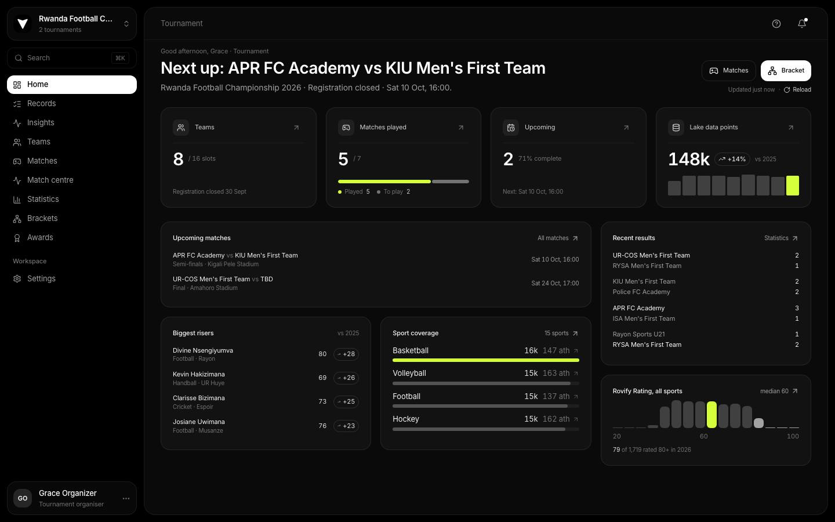
Task: Open Brackets in the sidebar
Action: [72, 219]
